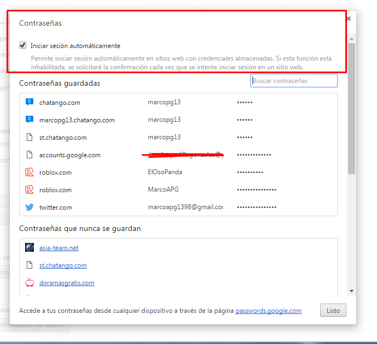This screenshot has width=377, height=344.
Task: Select the accounts.google.com site name
Action: [70, 155]
